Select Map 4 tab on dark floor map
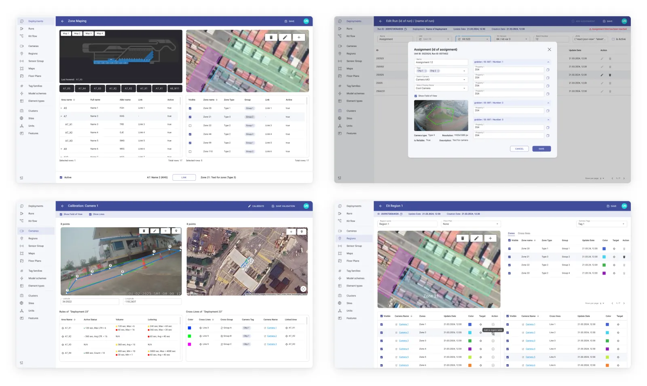The height and width of the screenshot is (386, 647). pyautogui.click(x=99, y=34)
